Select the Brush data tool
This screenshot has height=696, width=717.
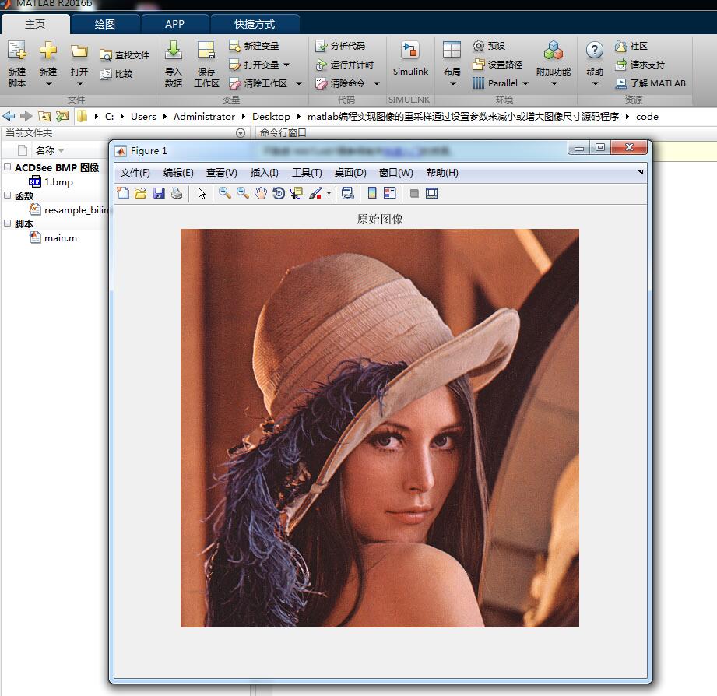pos(315,193)
